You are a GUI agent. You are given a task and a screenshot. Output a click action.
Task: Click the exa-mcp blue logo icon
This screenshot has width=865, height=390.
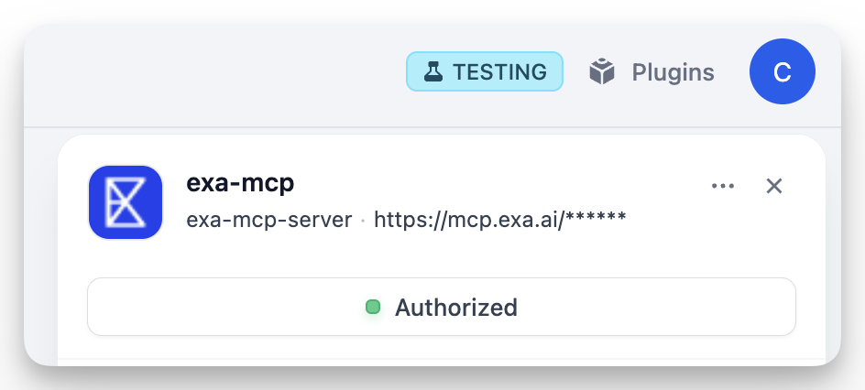(126, 202)
